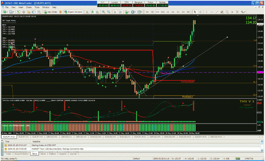Open a new chart via toolbar icon
Screen dimensions: 265x161
tap(4, 12)
